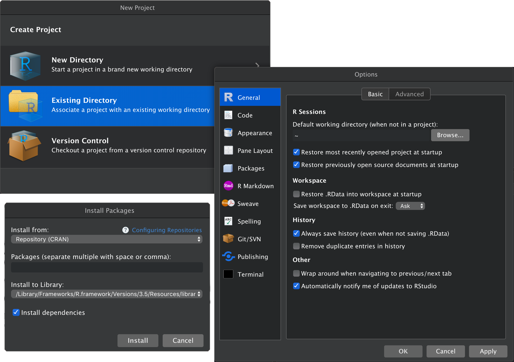Choose New Directory project option
Image resolution: width=514 pixels, height=362 pixels.
(135, 65)
